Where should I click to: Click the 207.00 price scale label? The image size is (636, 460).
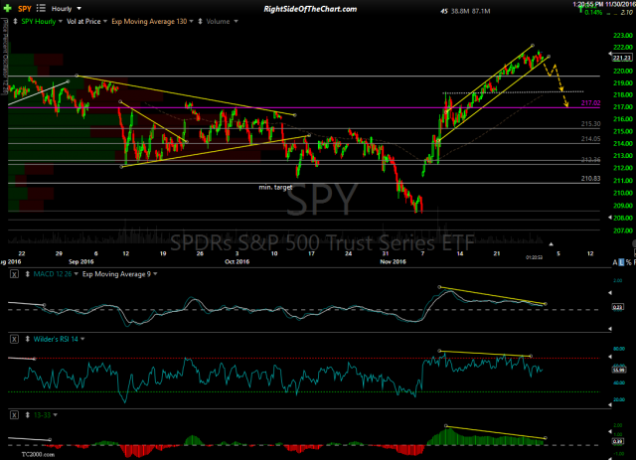623,230
